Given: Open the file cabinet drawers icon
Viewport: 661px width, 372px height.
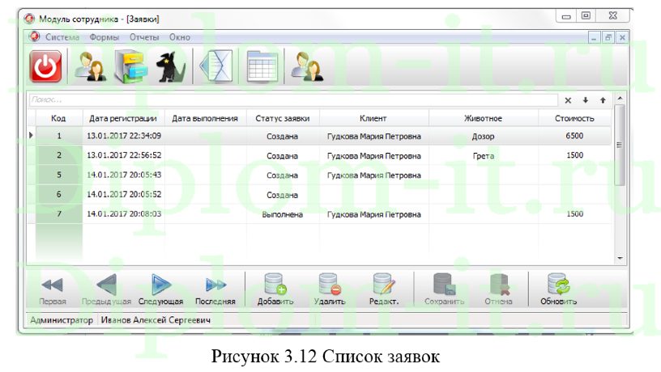Looking at the screenshot, I should (130, 66).
